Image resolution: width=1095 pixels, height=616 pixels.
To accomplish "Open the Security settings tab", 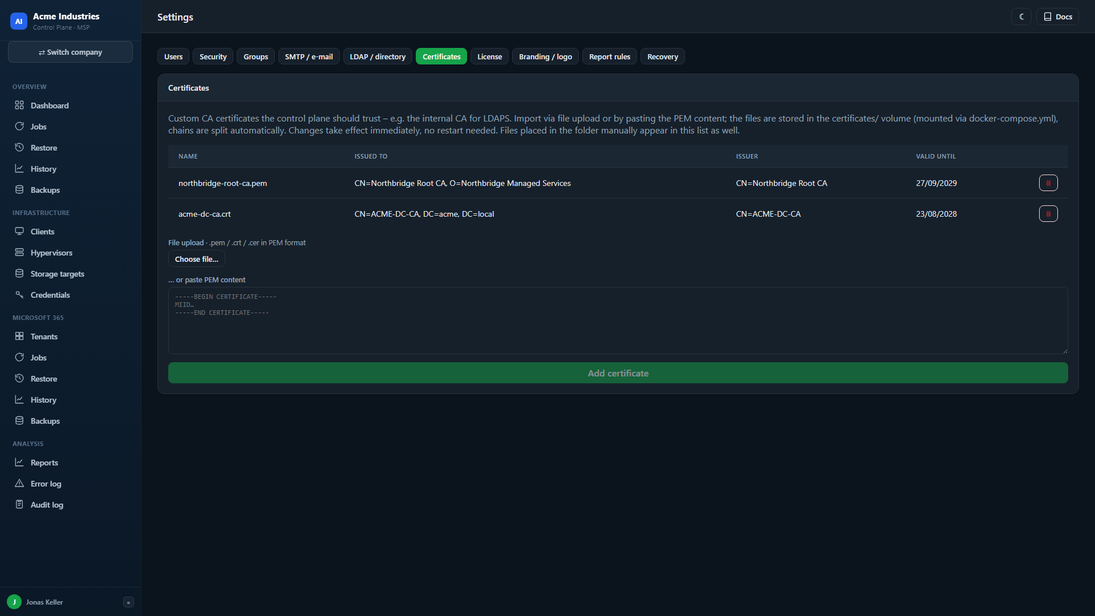I will click(x=213, y=56).
